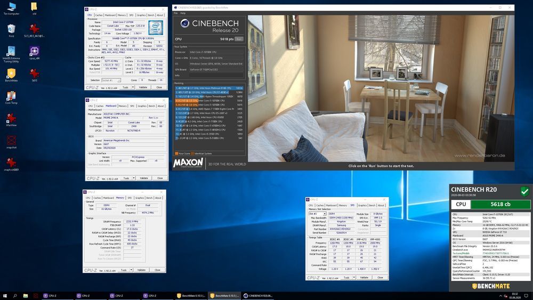Screen dimensions: 533x300
Task: Open the Ten komputer desktop icon
Action: coord(11,9)
